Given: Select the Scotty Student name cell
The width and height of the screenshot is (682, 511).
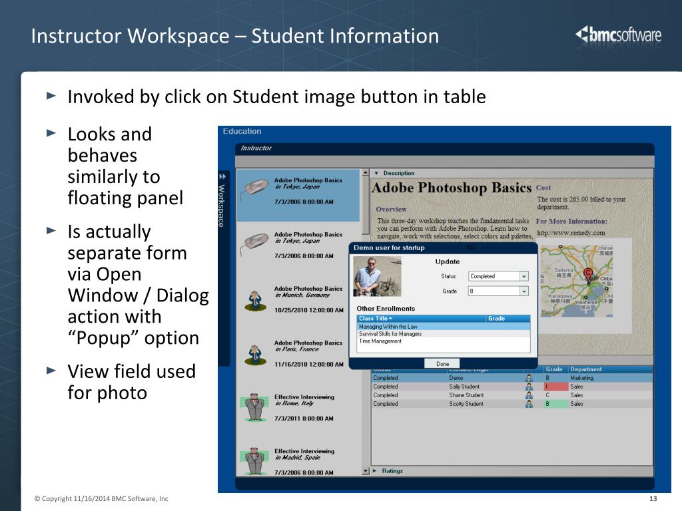Looking at the screenshot, I should [x=466, y=404].
